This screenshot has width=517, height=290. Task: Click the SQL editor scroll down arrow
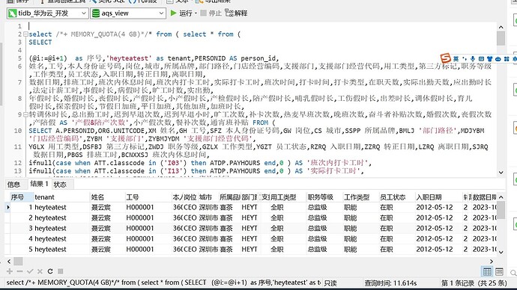tap(501, 173)
